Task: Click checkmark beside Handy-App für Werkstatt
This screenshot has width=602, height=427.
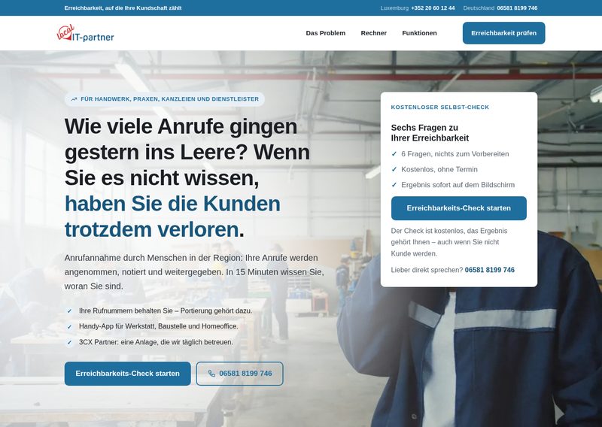Action: (x=69, y=326)
